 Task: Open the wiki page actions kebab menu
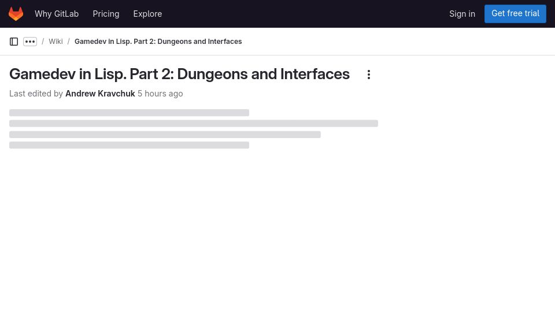369,75
